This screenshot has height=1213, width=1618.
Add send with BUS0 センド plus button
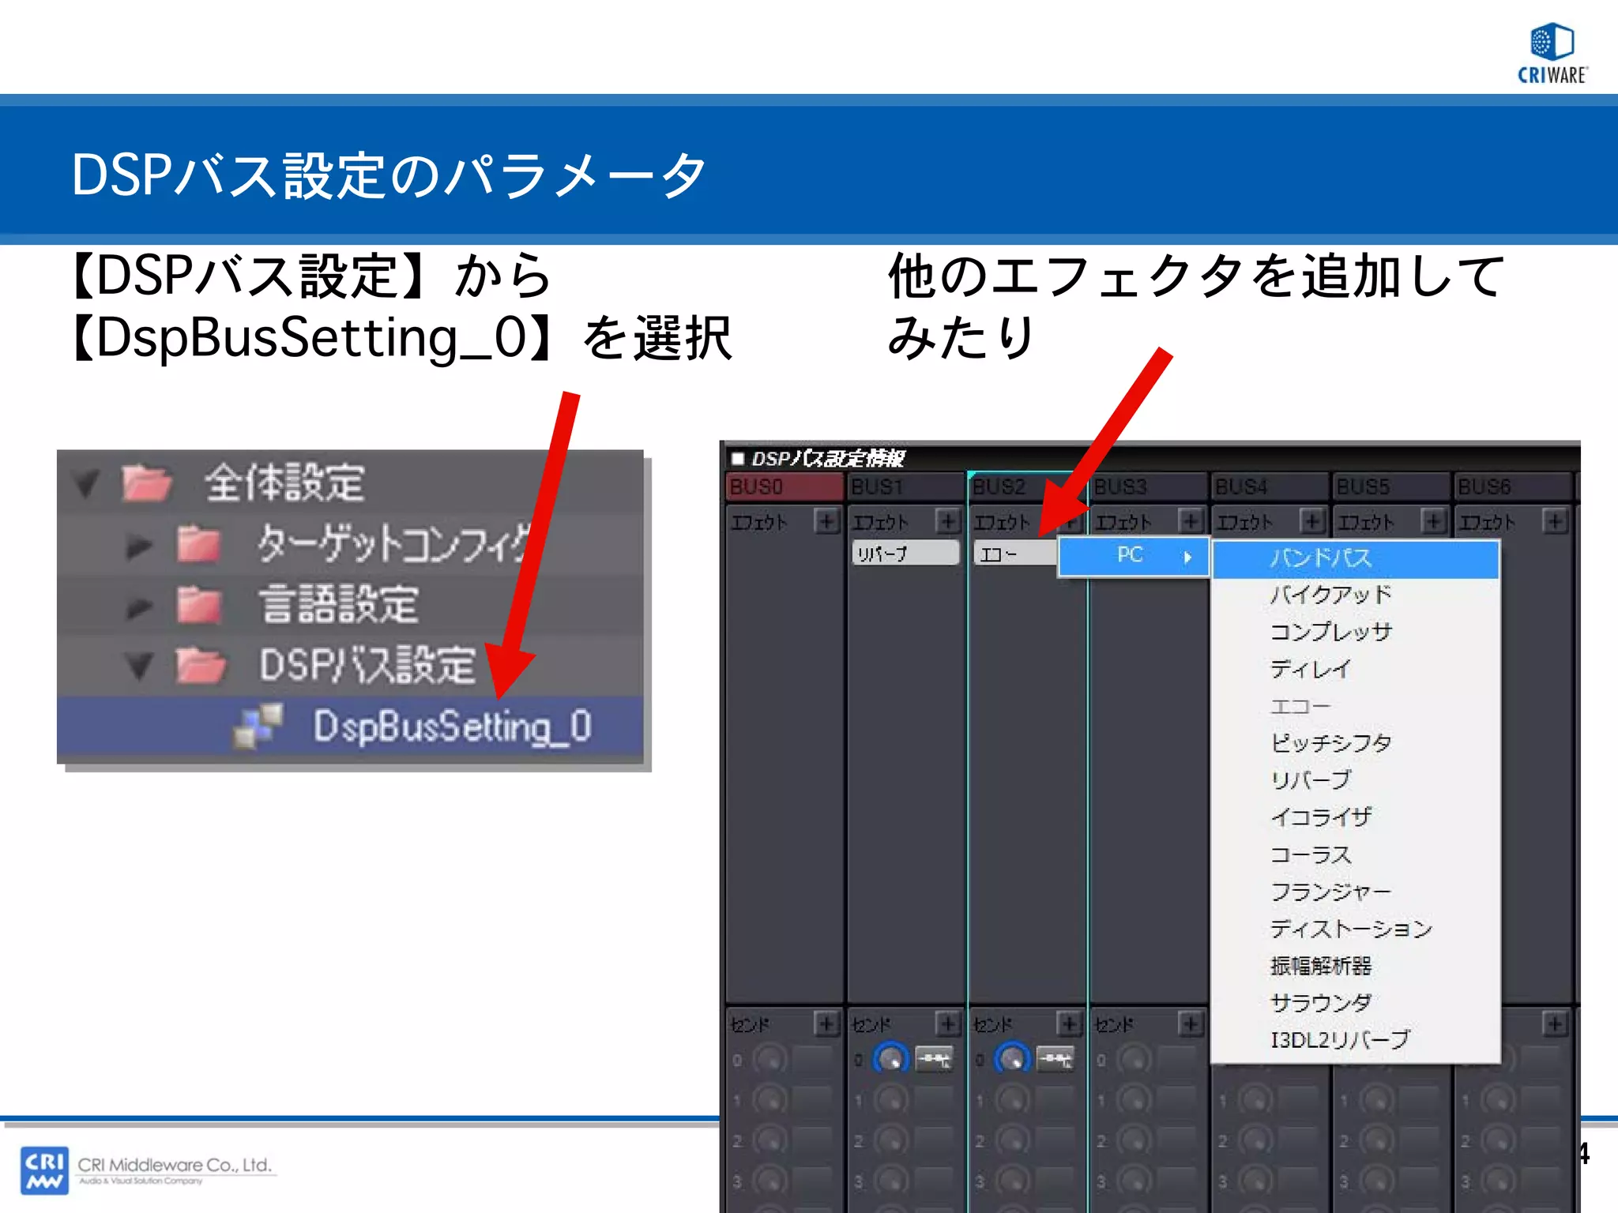tap(826, 1024)
